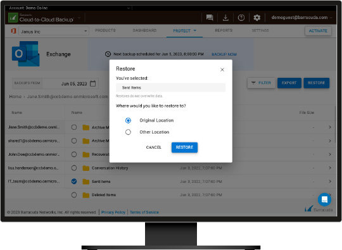Viewport: 342px width, 250px height.
Task: Select shared1@ccbdemo mailbox in the list
Action: (x=34, y=141)
